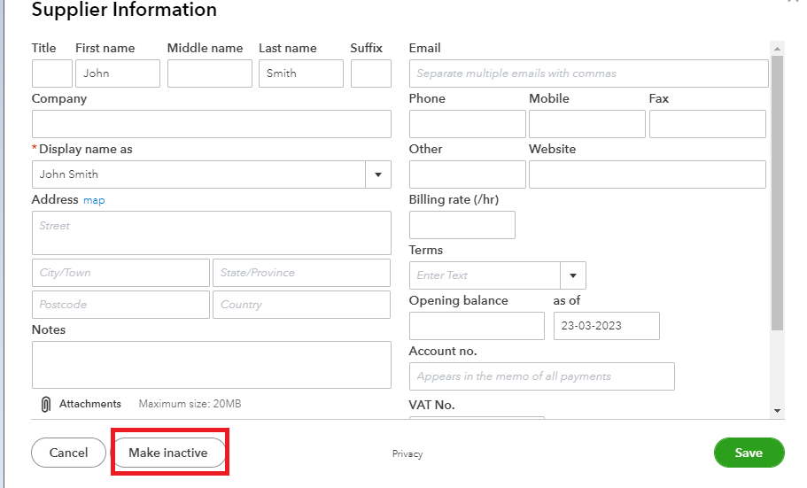Click the Make inactive button

coord(168,453)
